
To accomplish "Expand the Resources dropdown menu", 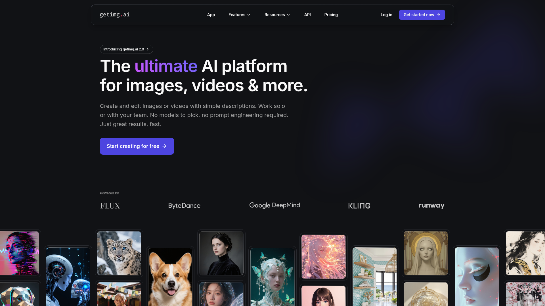I will (277, 15).
